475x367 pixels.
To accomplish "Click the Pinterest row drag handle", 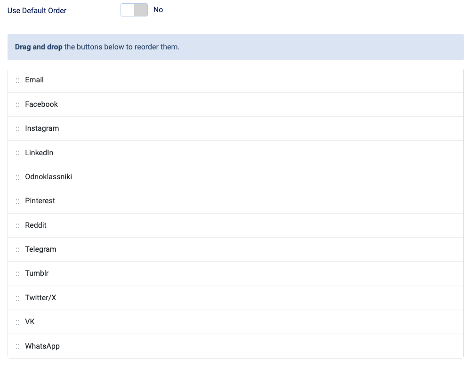I will (17, 201).
